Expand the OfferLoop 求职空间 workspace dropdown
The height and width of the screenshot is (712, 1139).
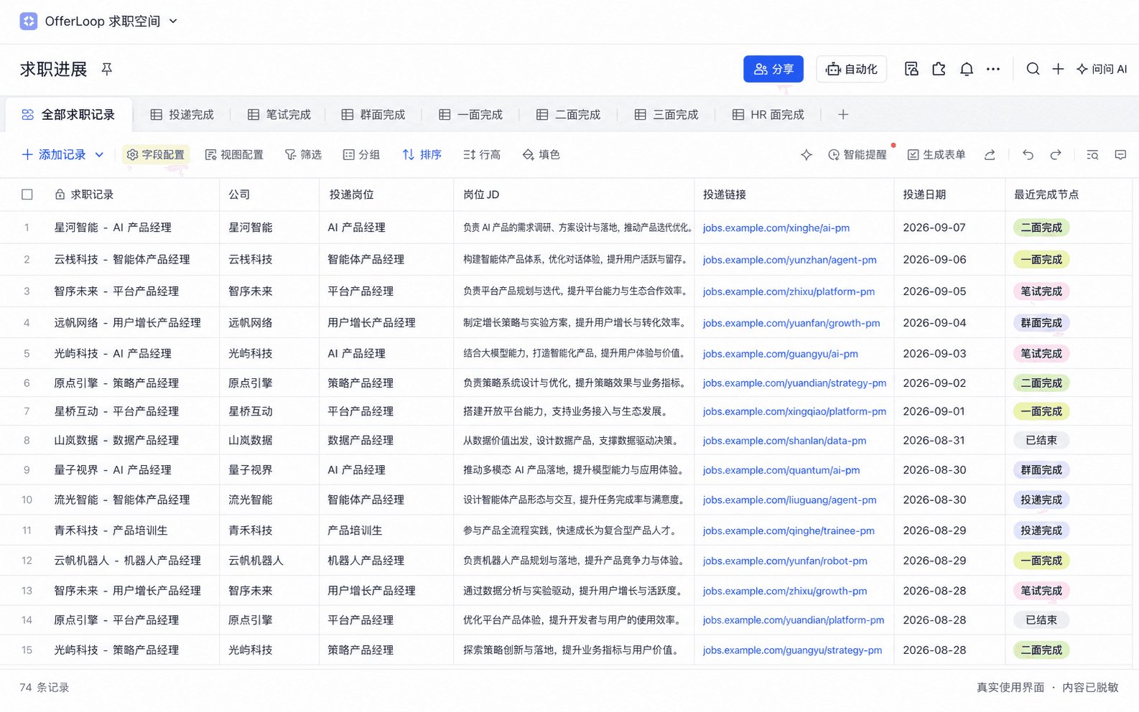click(173, 22)
